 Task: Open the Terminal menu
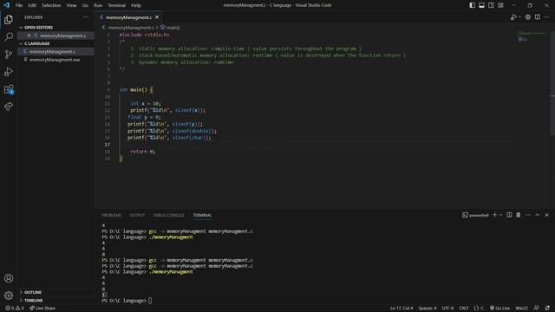pos(116,5)
